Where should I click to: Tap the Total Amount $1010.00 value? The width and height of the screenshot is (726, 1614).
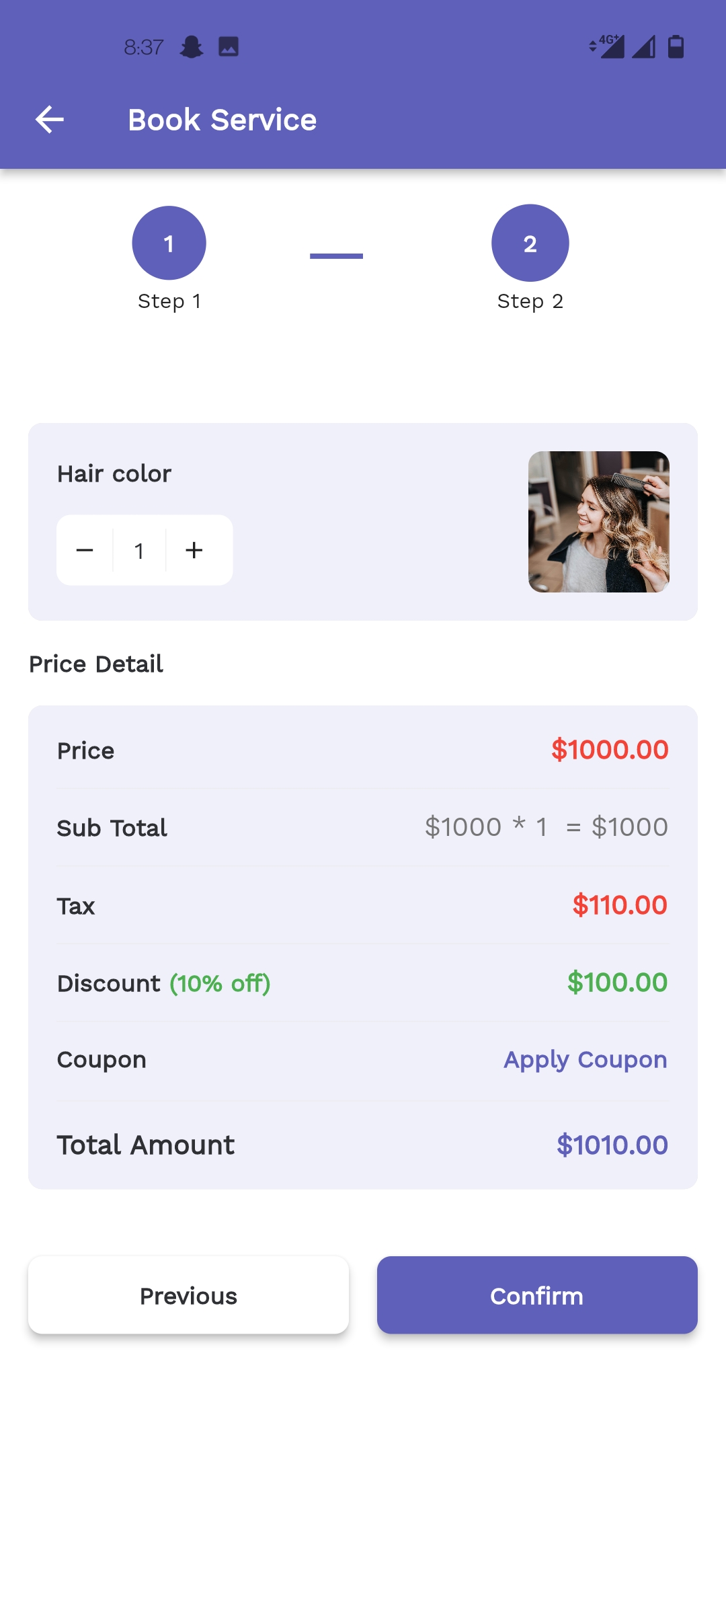(x=612, y=1145)
